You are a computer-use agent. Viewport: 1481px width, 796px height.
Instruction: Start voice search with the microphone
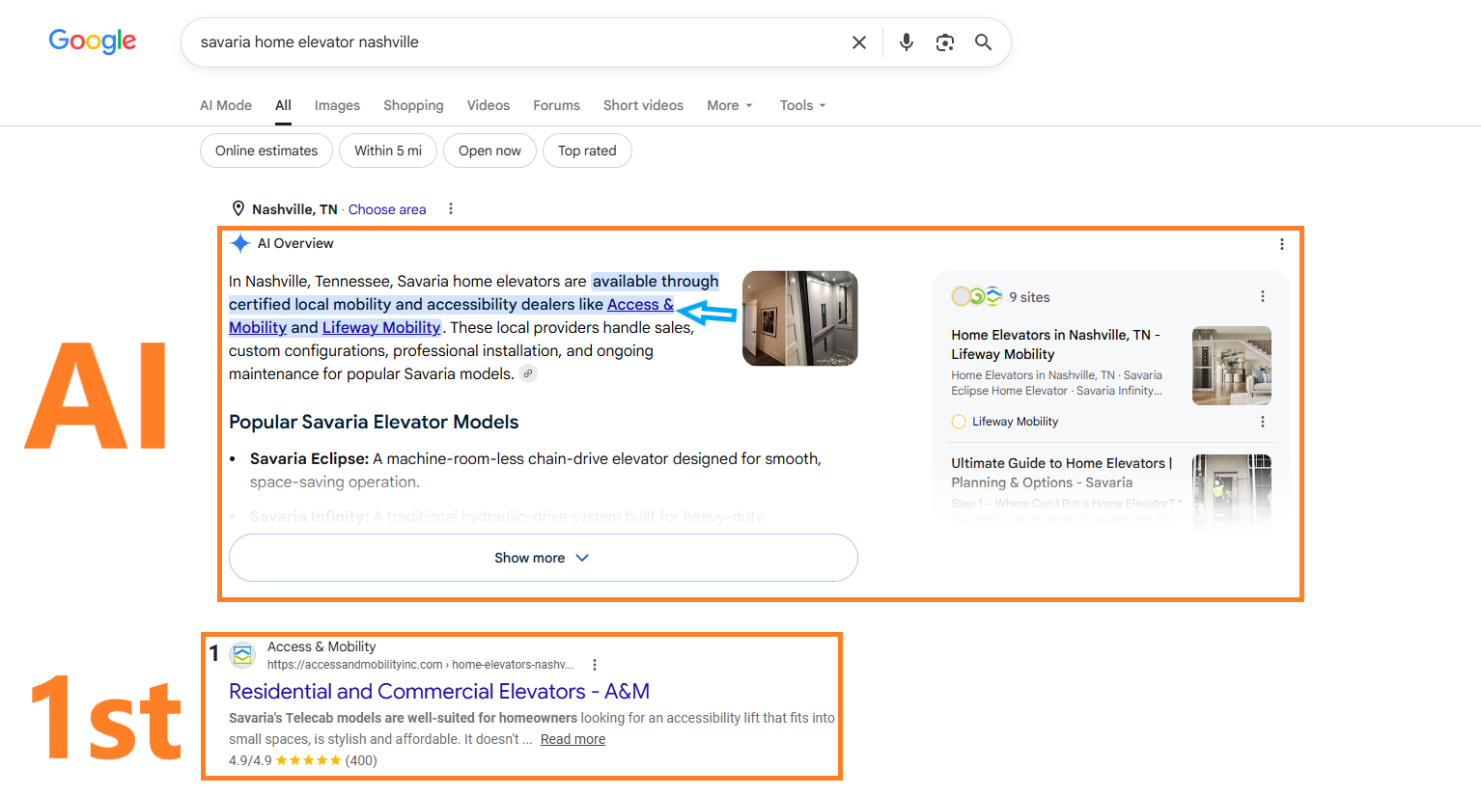[907, 42]
